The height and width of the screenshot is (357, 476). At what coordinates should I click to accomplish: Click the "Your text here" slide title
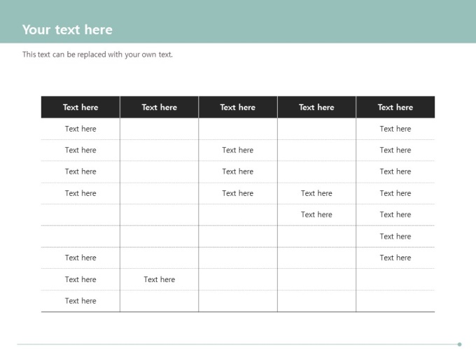click(67, 29)
